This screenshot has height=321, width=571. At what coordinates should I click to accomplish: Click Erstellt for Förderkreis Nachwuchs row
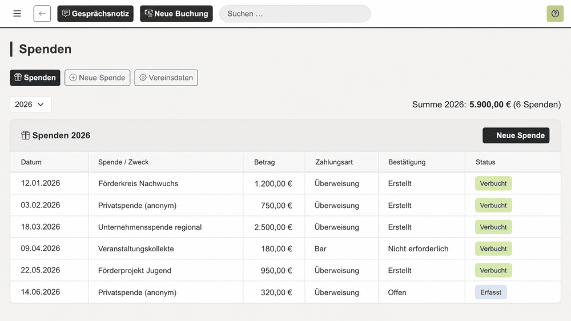(x=400, y=184)
